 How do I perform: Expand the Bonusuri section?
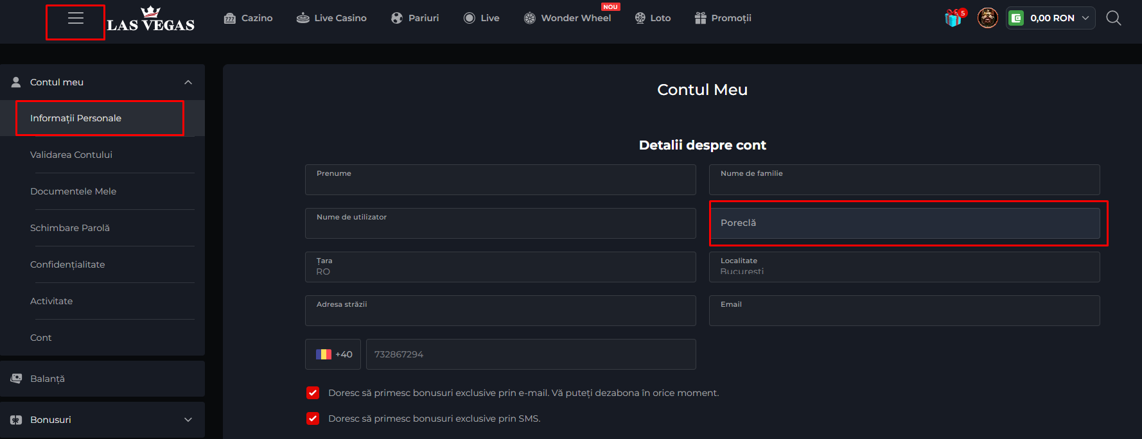[188, 420]
